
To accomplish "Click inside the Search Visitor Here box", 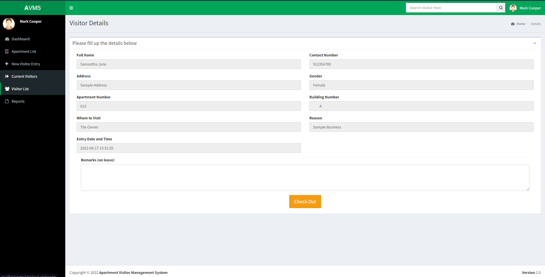I will [451, 8].
